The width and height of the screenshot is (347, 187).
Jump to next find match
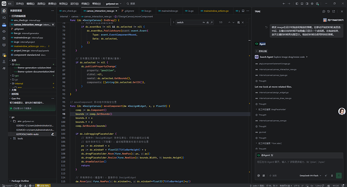click(x=233, y=22)
